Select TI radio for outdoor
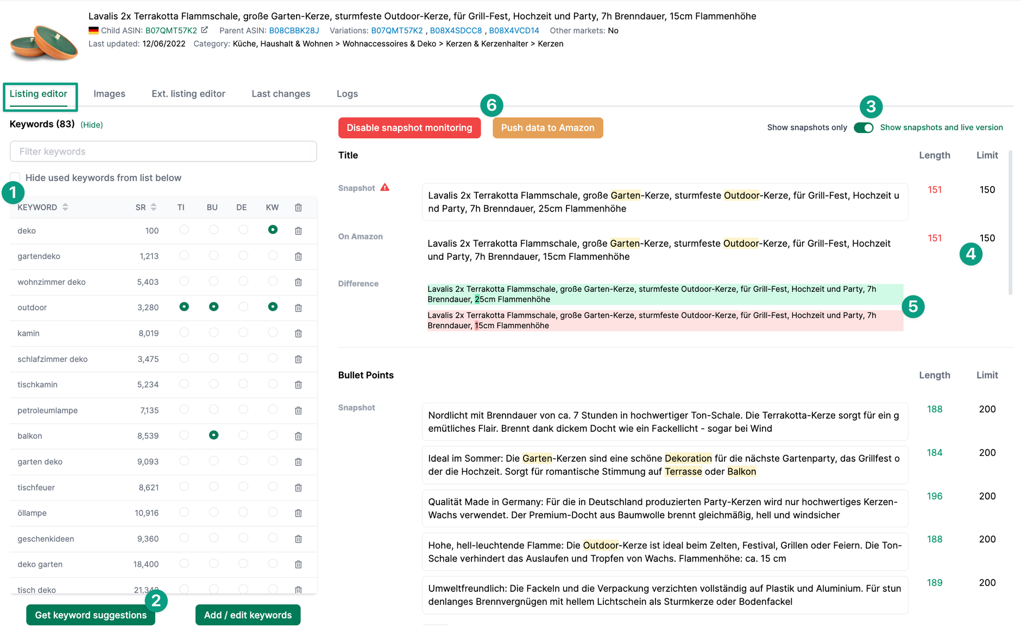1021x632 pixels. (184, 307)
